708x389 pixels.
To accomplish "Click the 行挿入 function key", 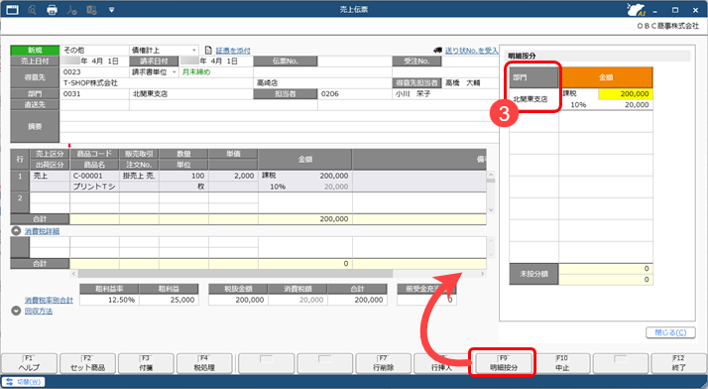I will 441,363.
